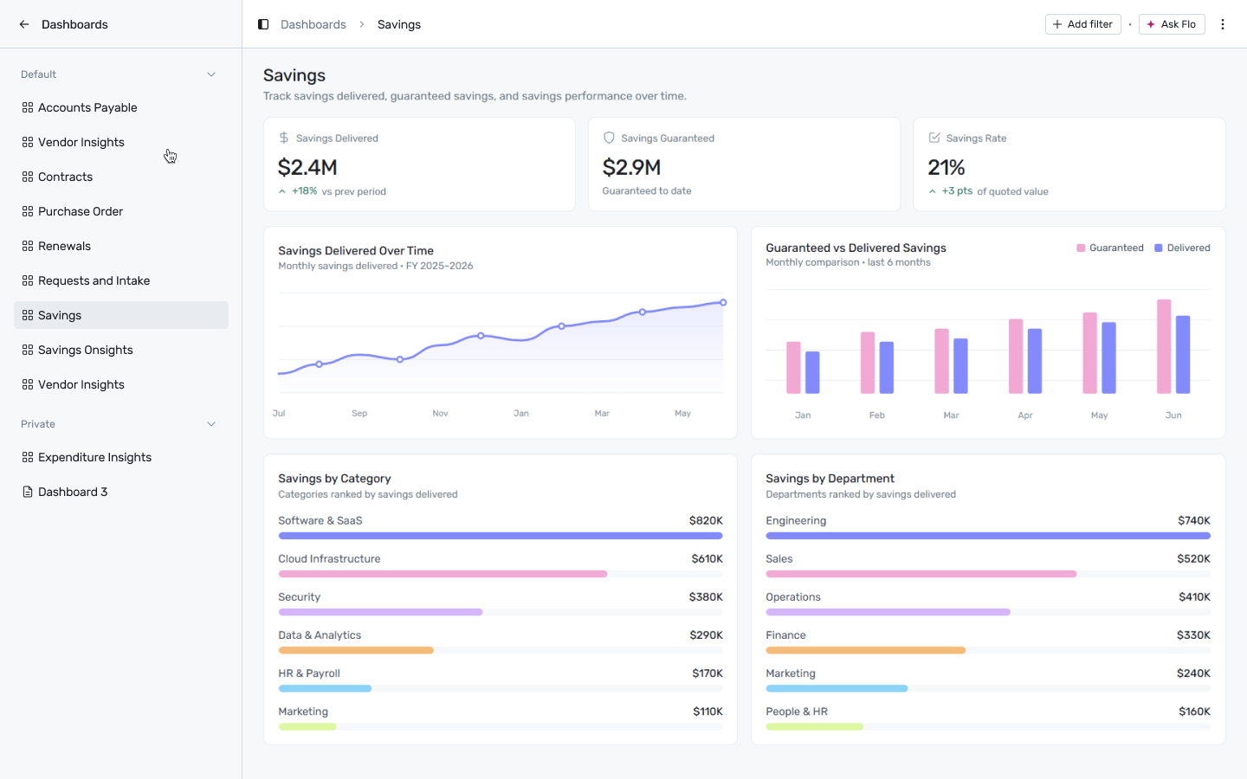Click the up-arrow trend icon beside +18%

click(x=282, y=191)
